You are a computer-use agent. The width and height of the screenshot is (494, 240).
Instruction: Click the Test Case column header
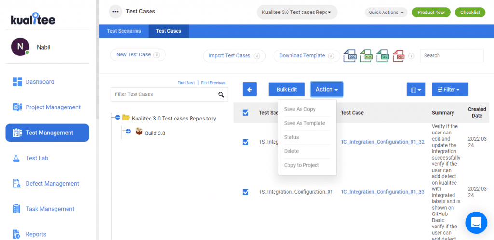point(352,113)
